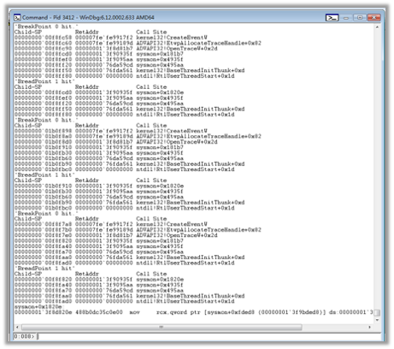Image resolution: width=394 pixels, height=349 pixels.
Task: Click the stack row with Child-SP 00f8fc58
Action: (111, 38)
